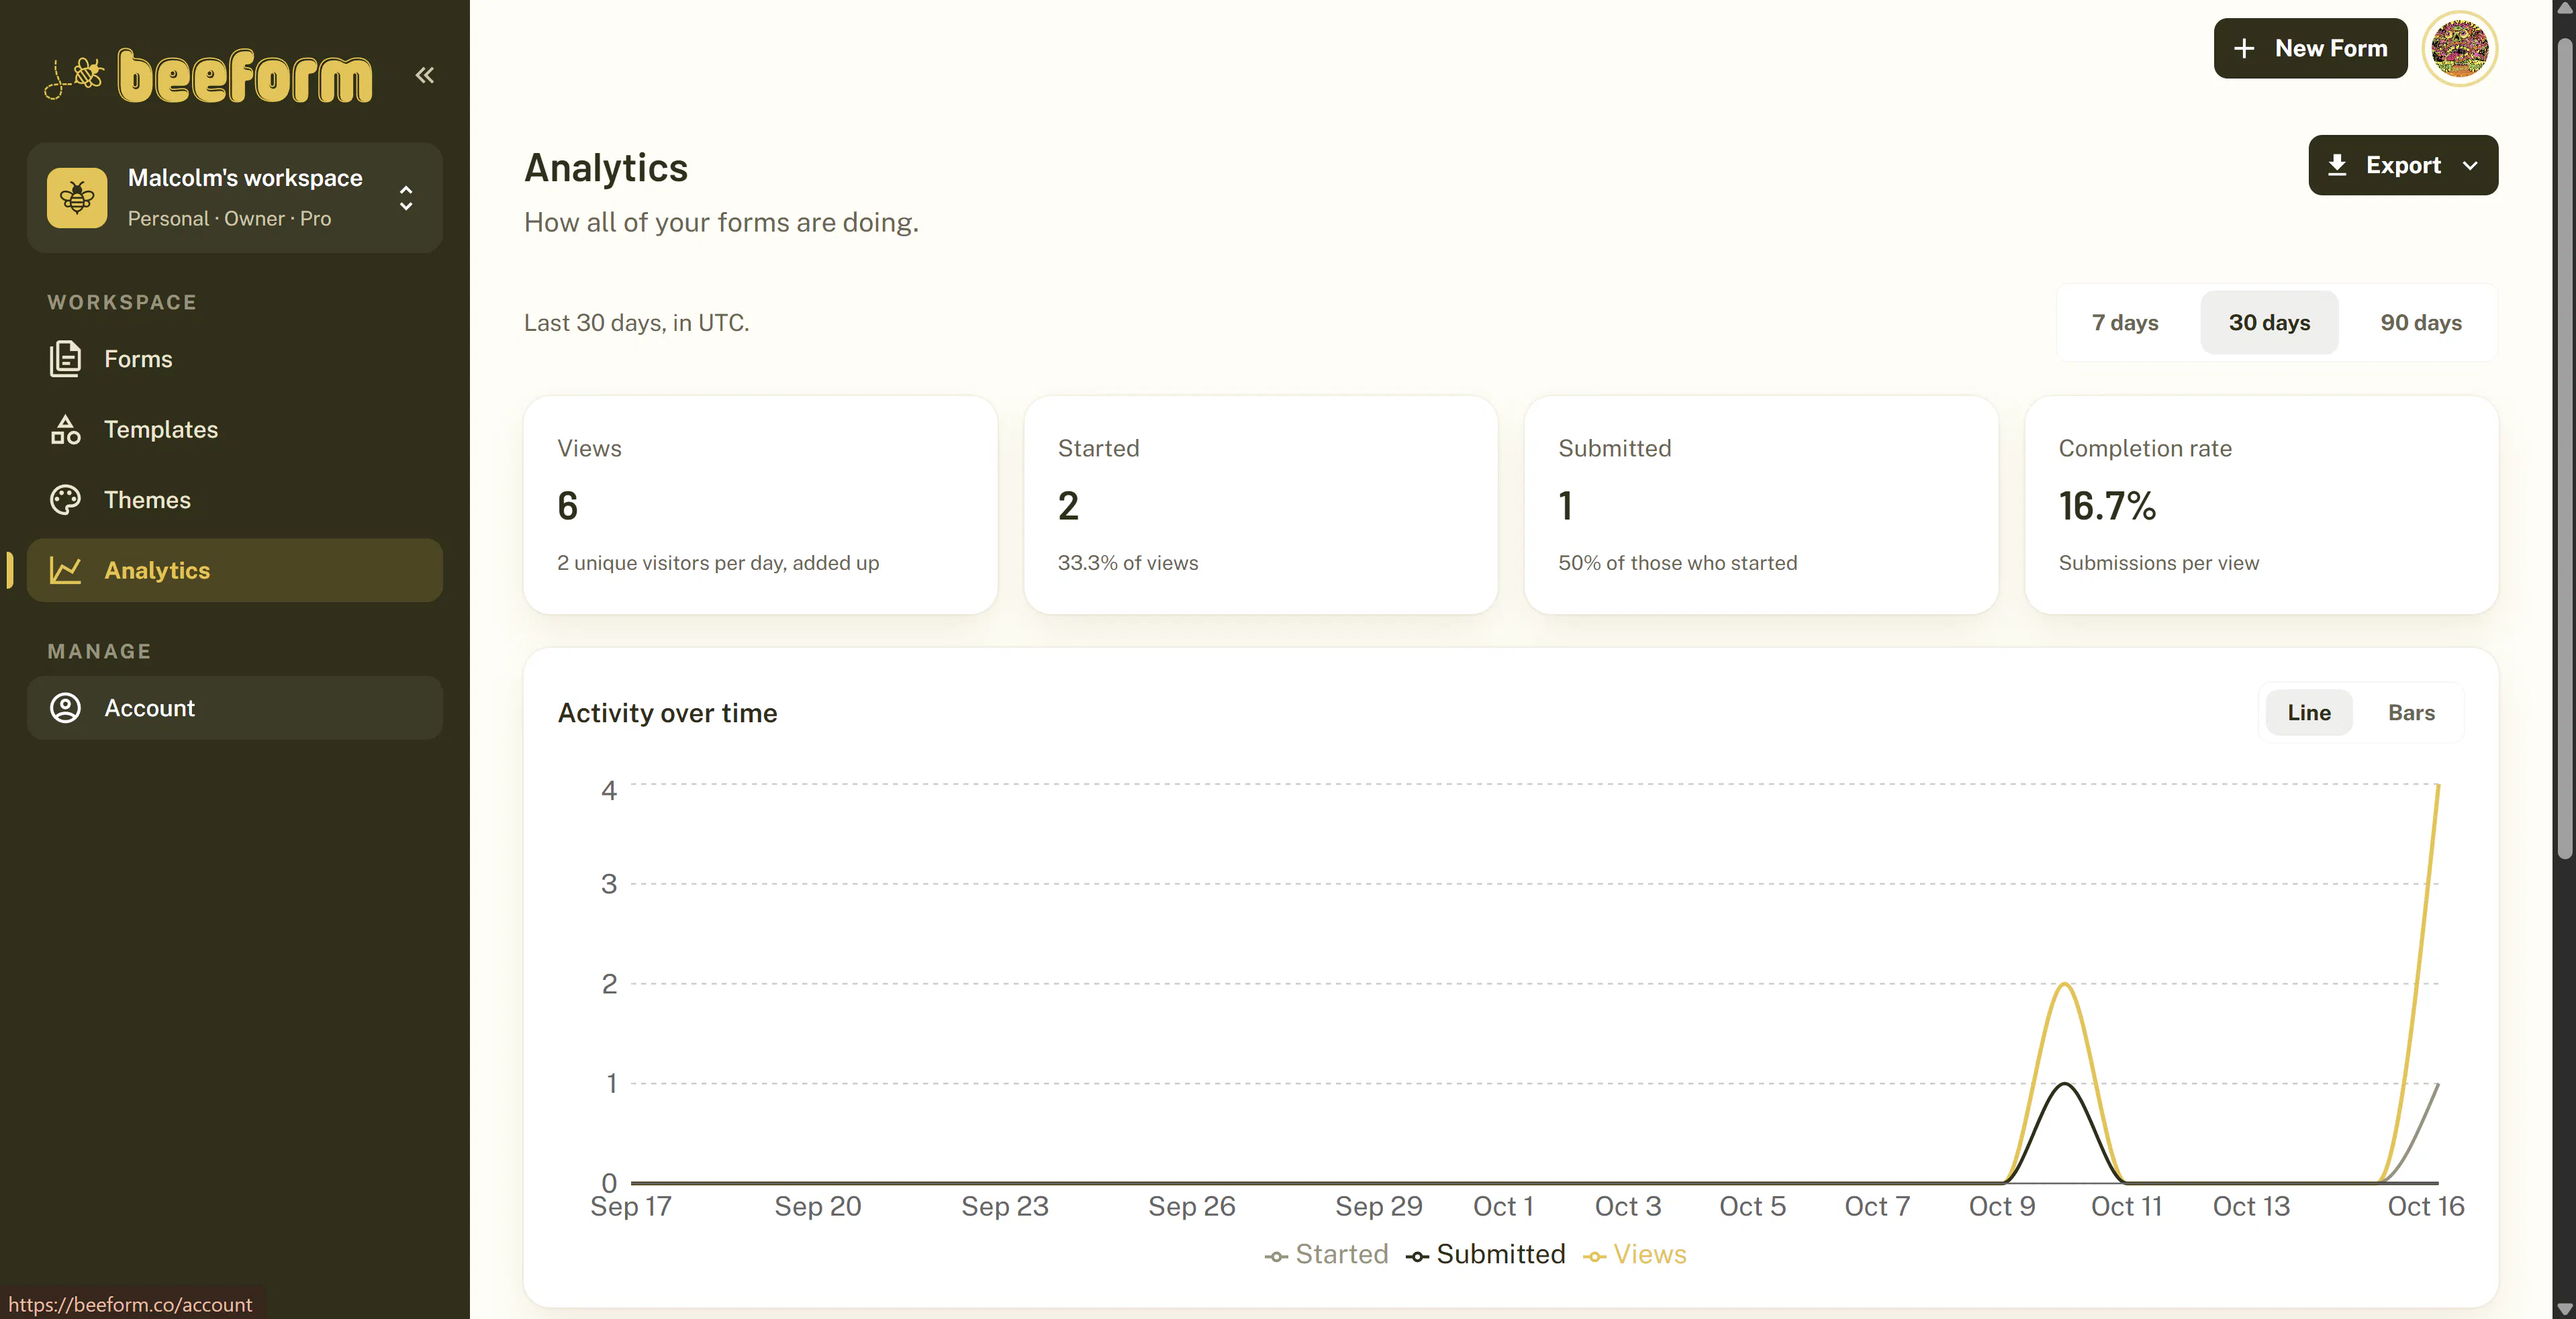Select Line chart view

click(2309, 712)
